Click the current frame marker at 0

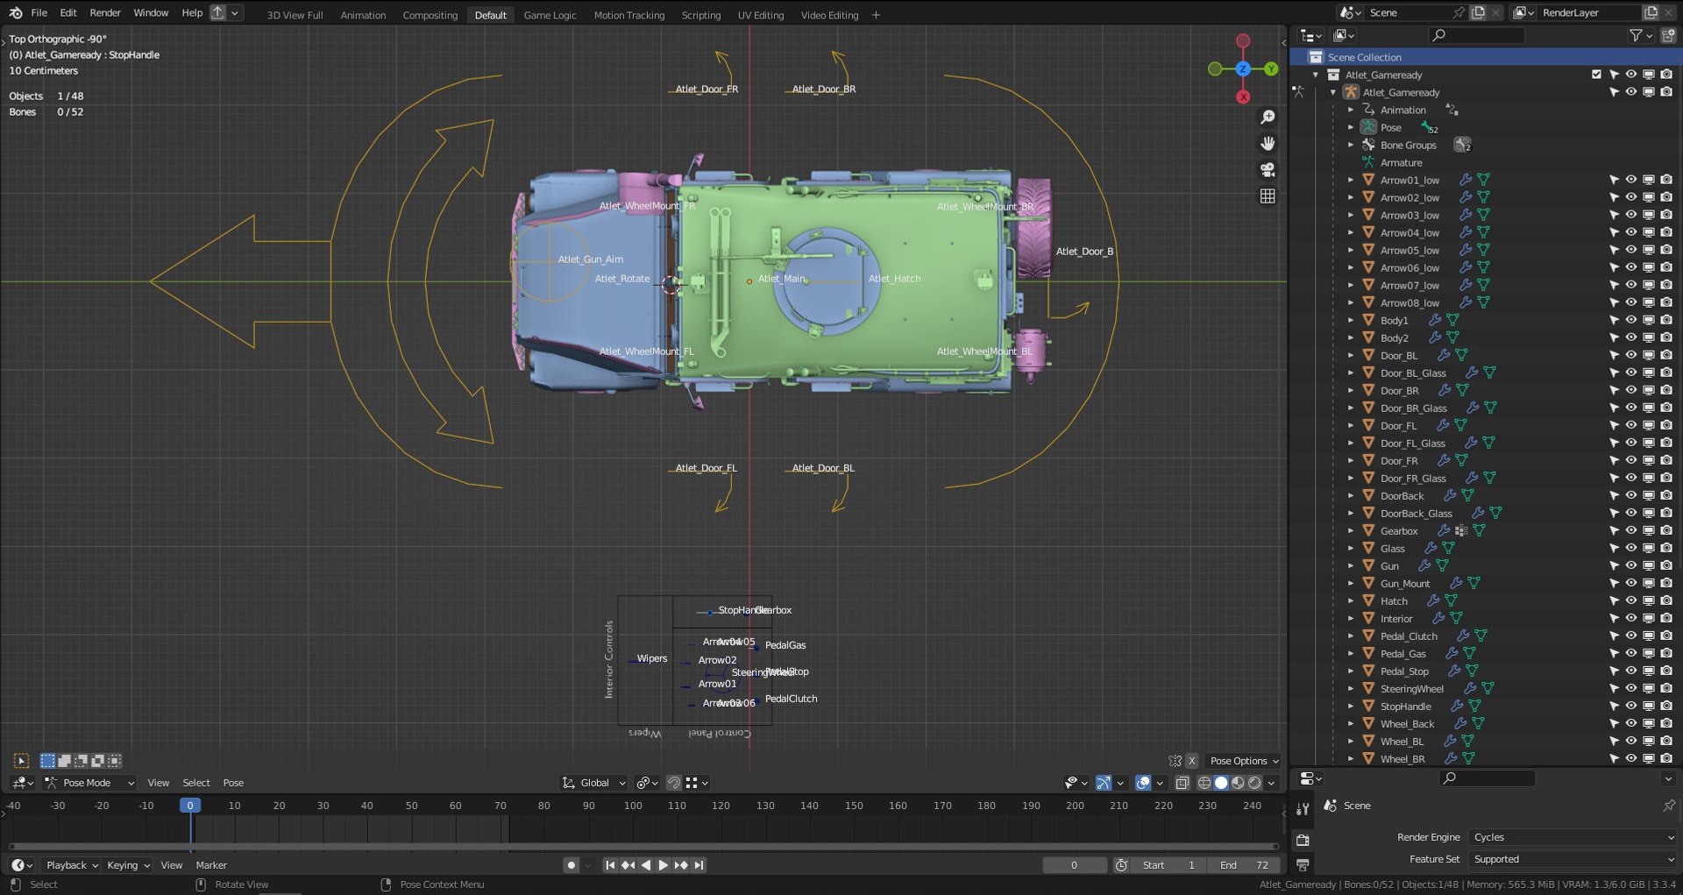190,806
